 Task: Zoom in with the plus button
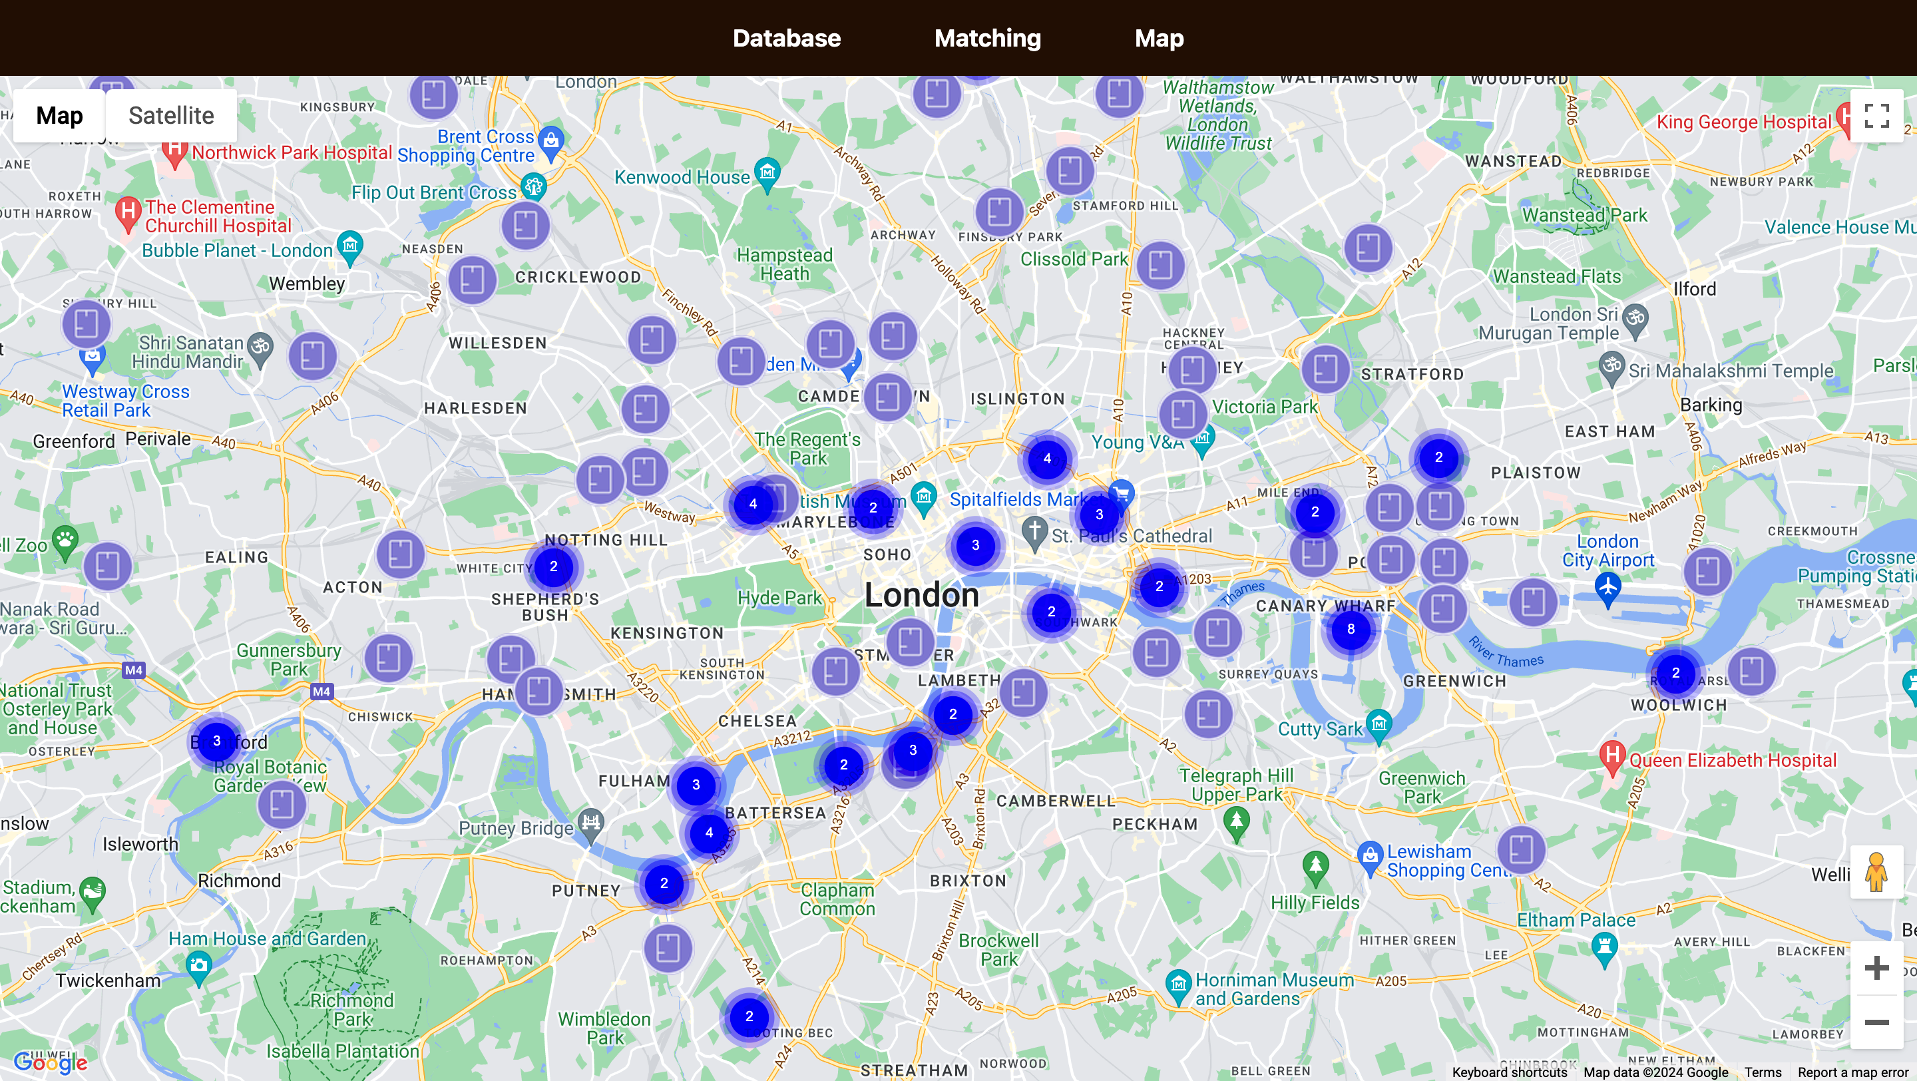click(1877, 968)
